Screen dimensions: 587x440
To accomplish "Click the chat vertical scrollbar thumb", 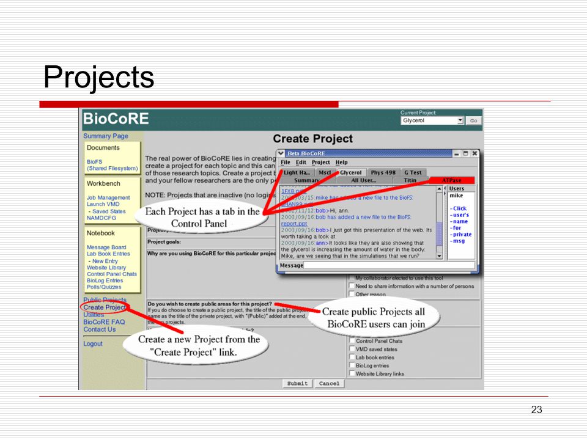I will click(x=440, y=234).
